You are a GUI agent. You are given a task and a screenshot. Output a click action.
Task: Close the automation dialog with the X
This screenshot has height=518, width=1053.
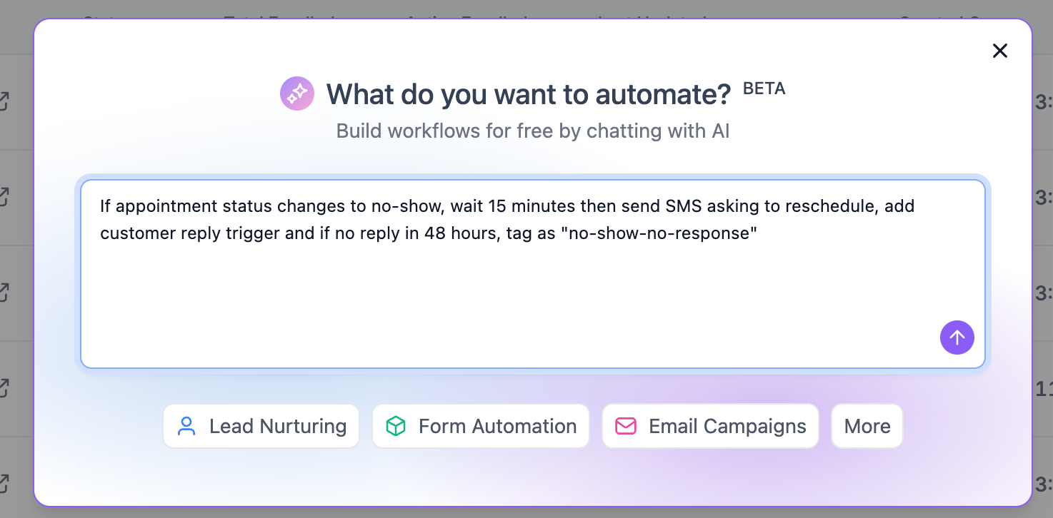[x=999, y=51]
